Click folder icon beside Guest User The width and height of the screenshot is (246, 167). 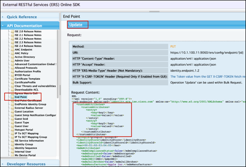point(12,126)
